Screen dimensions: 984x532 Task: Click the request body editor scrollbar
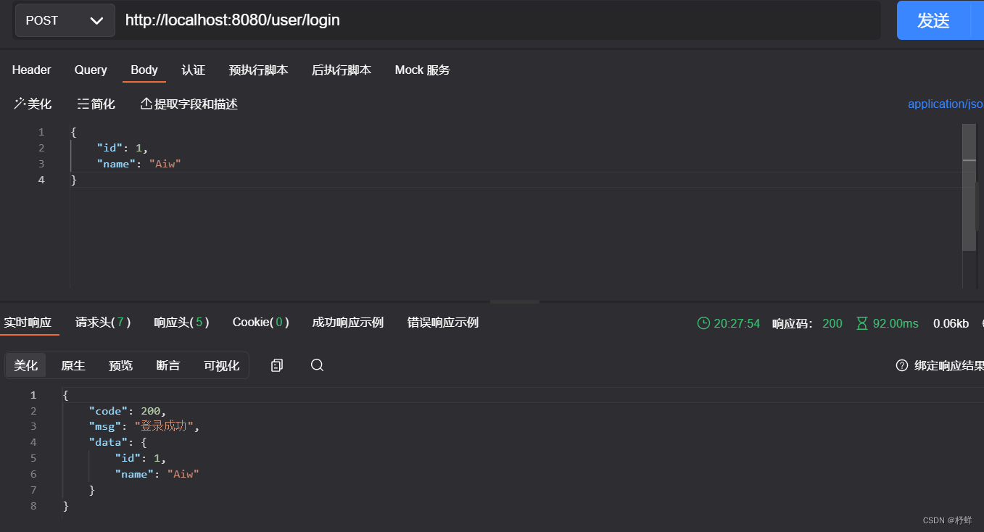[x=969, y=188]
